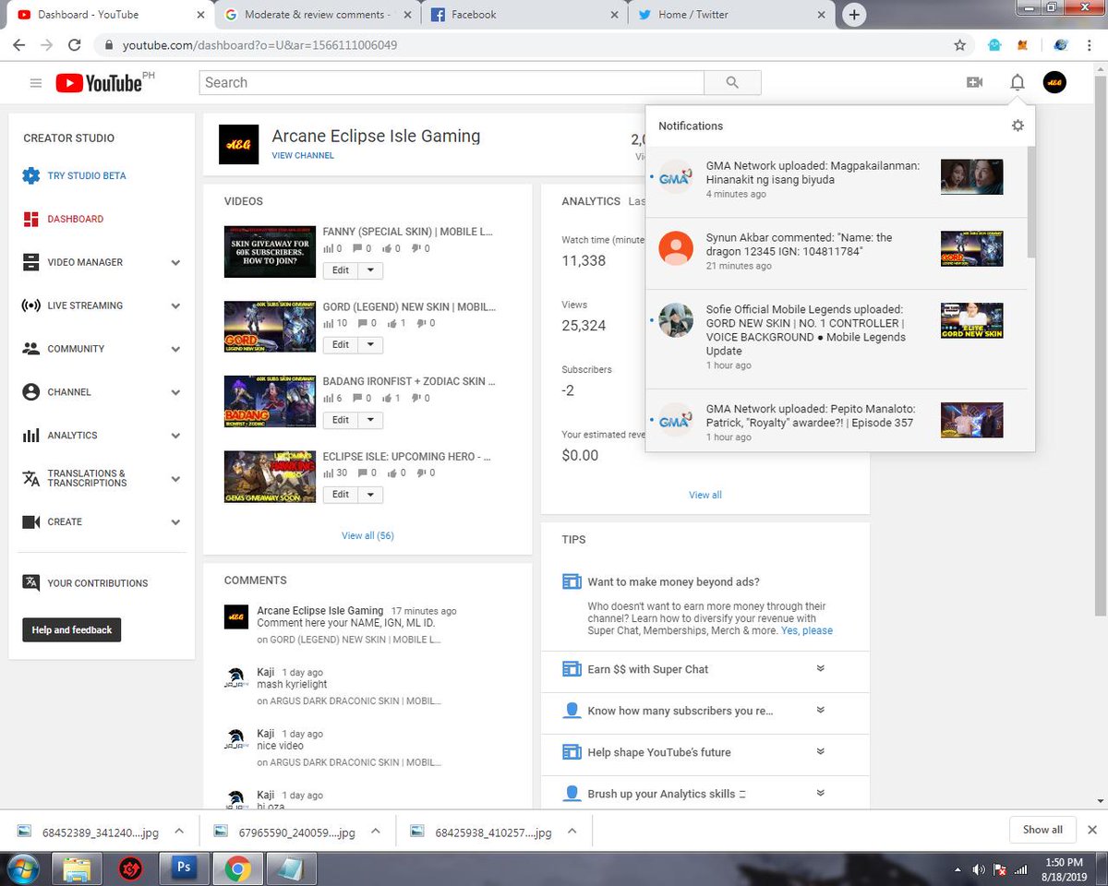
Task: Bookmark this page with star icon
Action: 959,44
